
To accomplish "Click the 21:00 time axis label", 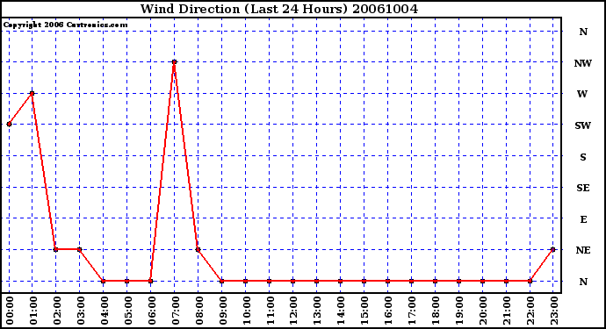I will (x=508, y=311).
